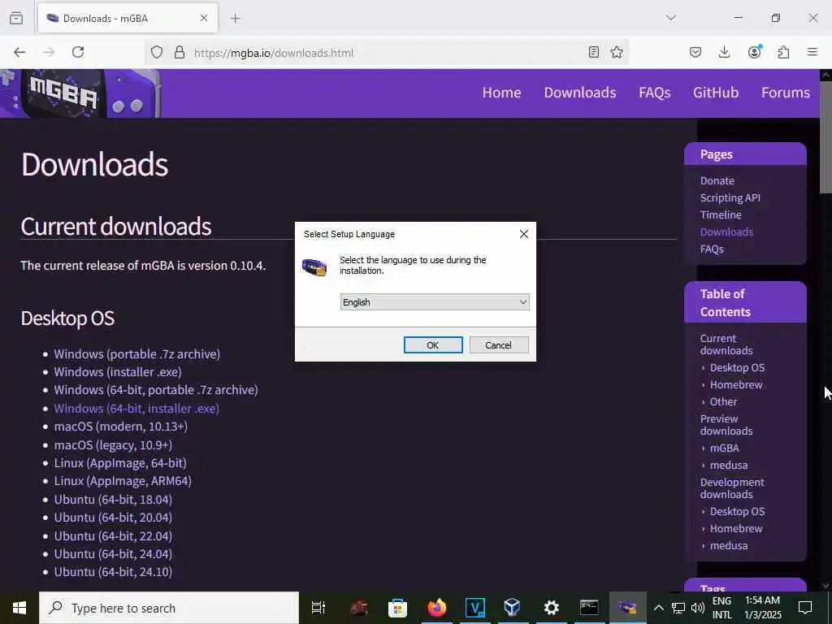Click Ubuntu (64-bit, 24.04) link
Viewport: 832px width, 624px height.
tap(113, 554)
